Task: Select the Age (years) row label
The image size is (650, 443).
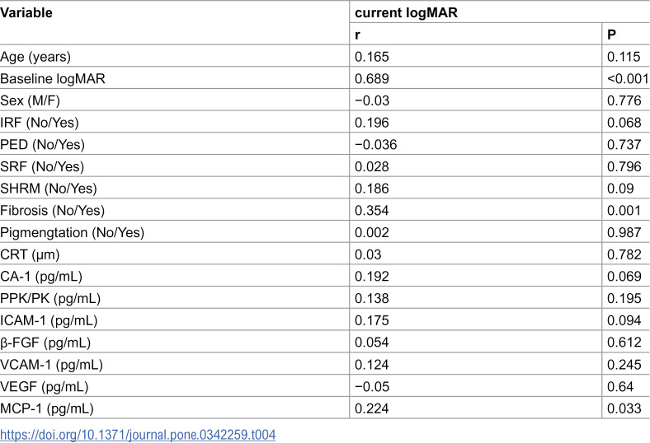Action: pyautogui.click(x=35, y=57)
